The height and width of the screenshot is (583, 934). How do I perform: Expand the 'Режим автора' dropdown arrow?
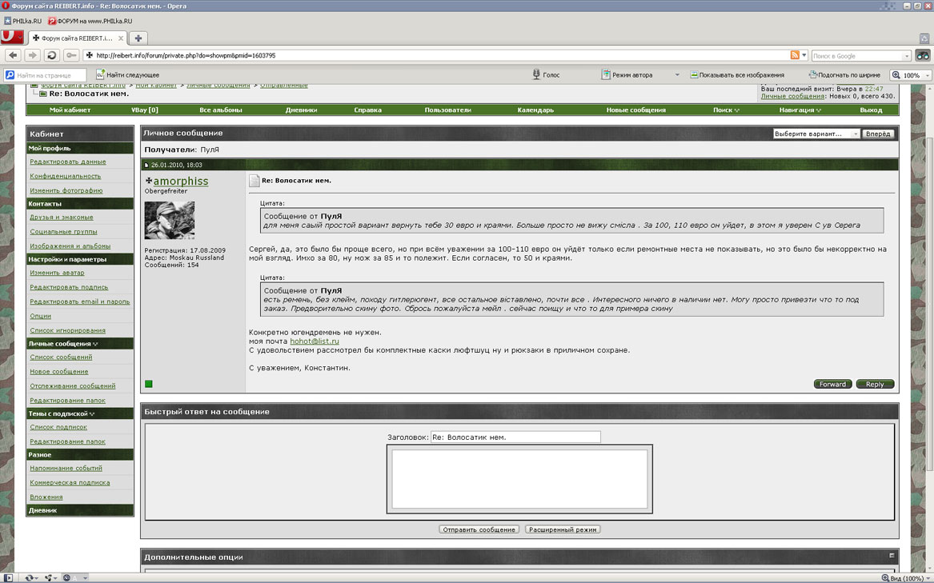point(676,75)
